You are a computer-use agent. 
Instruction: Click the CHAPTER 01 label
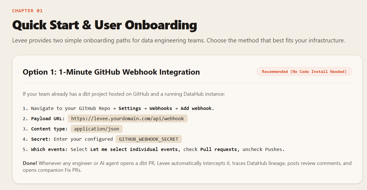(27, 11)
